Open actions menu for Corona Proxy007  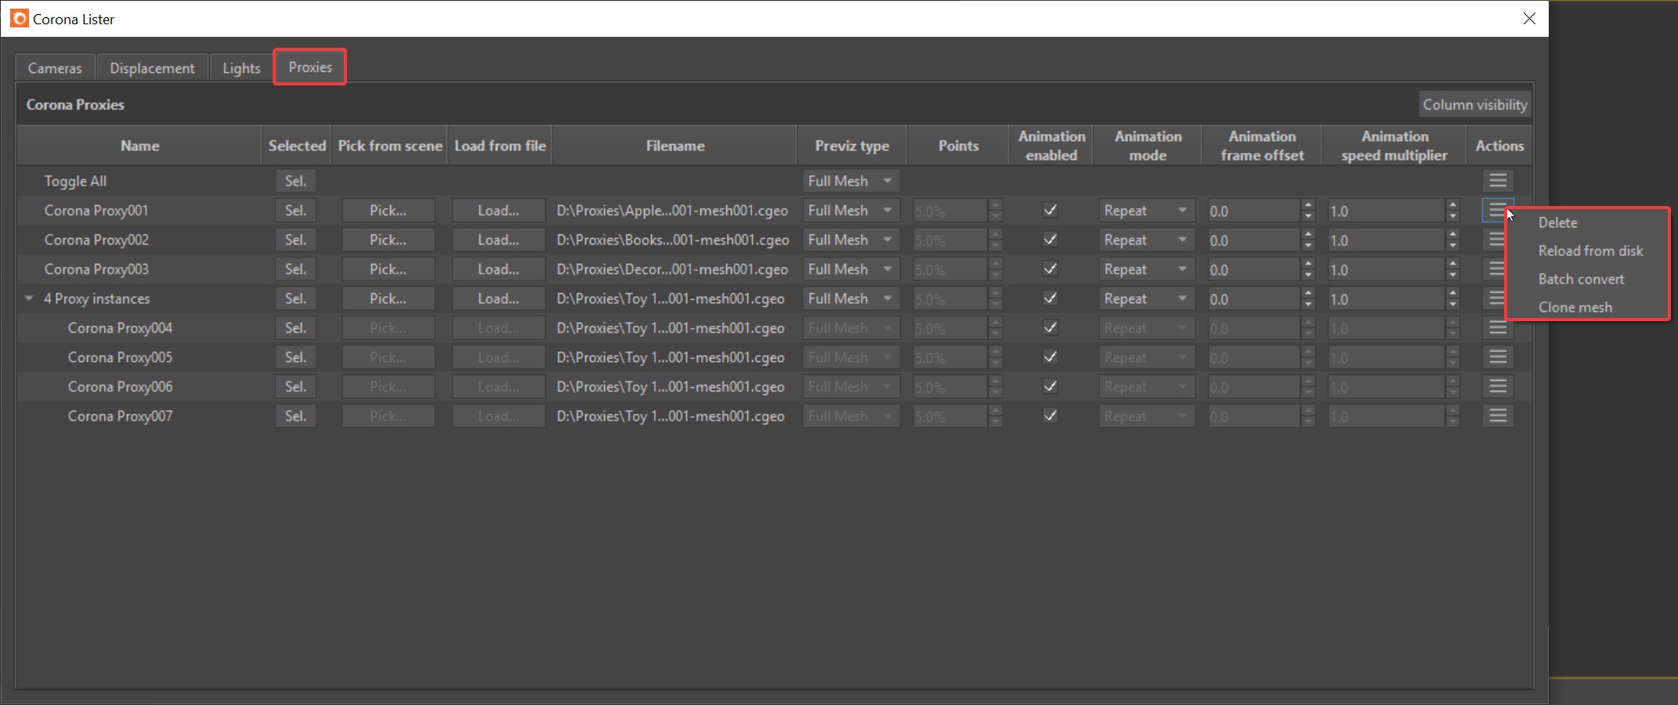click(x=1498, y=416)
